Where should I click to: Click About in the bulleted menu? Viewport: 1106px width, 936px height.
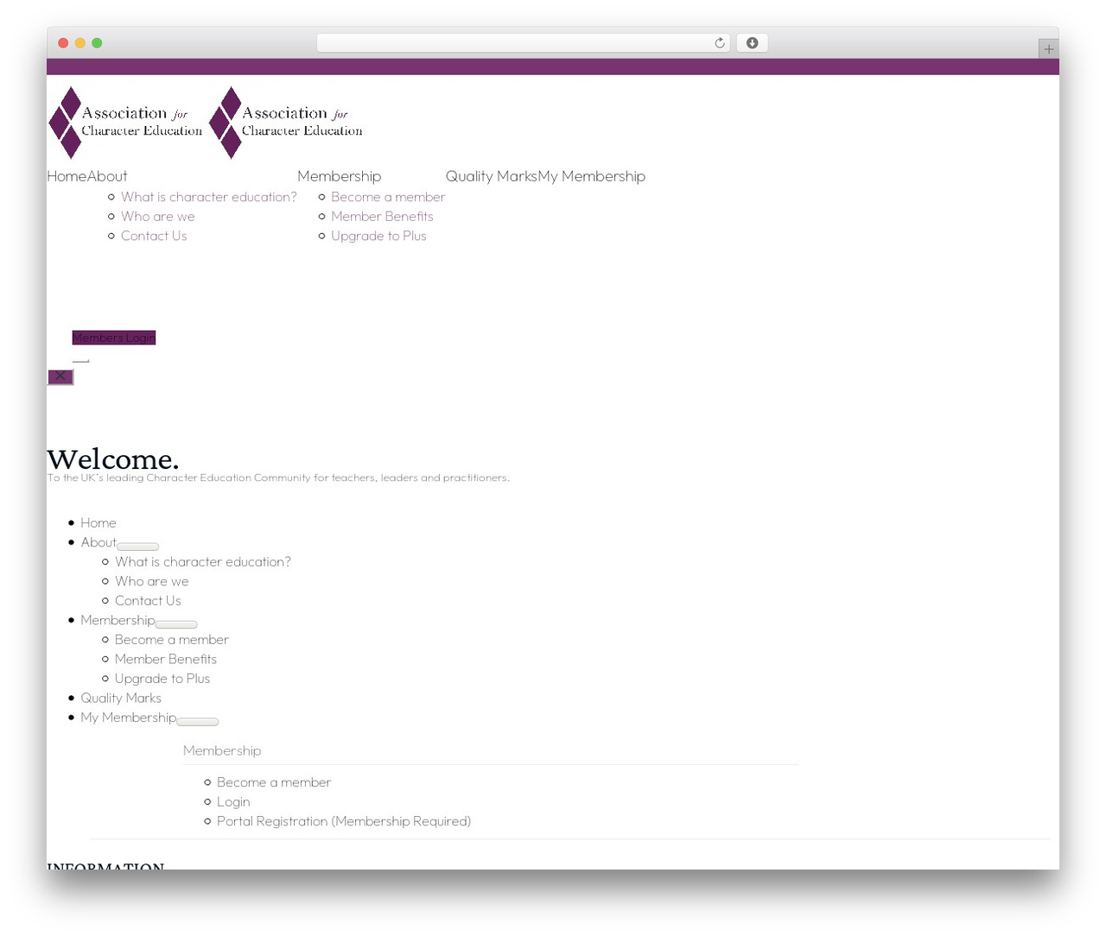click(99, 542)
